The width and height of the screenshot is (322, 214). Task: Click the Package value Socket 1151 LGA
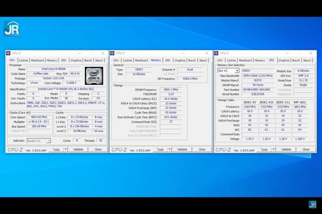[x=54, y=78]
